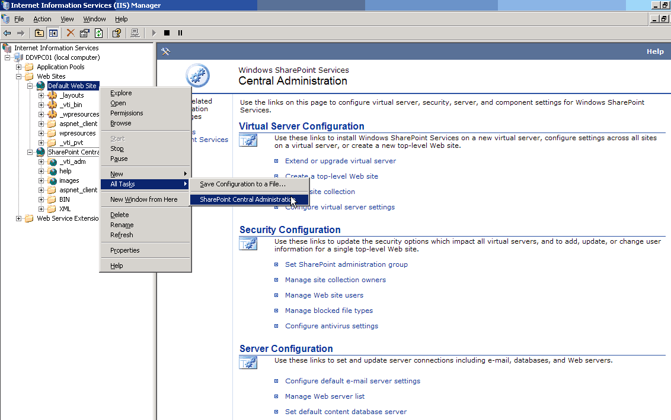
Task: Click the Default Web Site globe icon
Action: (x=41, y=86)
